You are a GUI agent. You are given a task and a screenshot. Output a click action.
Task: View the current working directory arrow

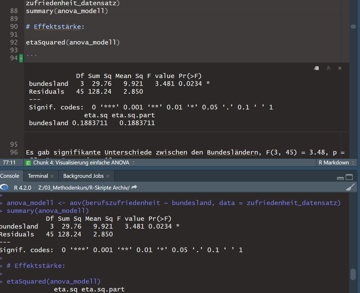tap(134, 187)
